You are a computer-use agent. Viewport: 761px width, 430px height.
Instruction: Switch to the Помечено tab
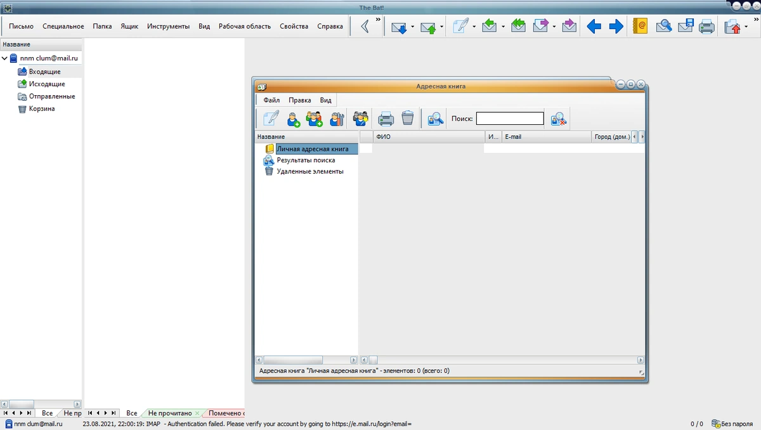(226, 413)
